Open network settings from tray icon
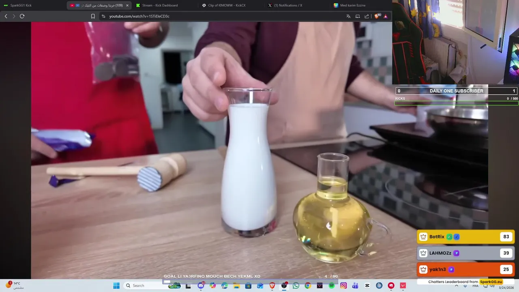 pos(486,286)
